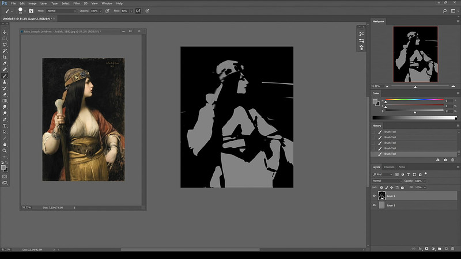This screenshot has height=259, width=461.
Task: Toggle lock position
Action: point(392,188)
